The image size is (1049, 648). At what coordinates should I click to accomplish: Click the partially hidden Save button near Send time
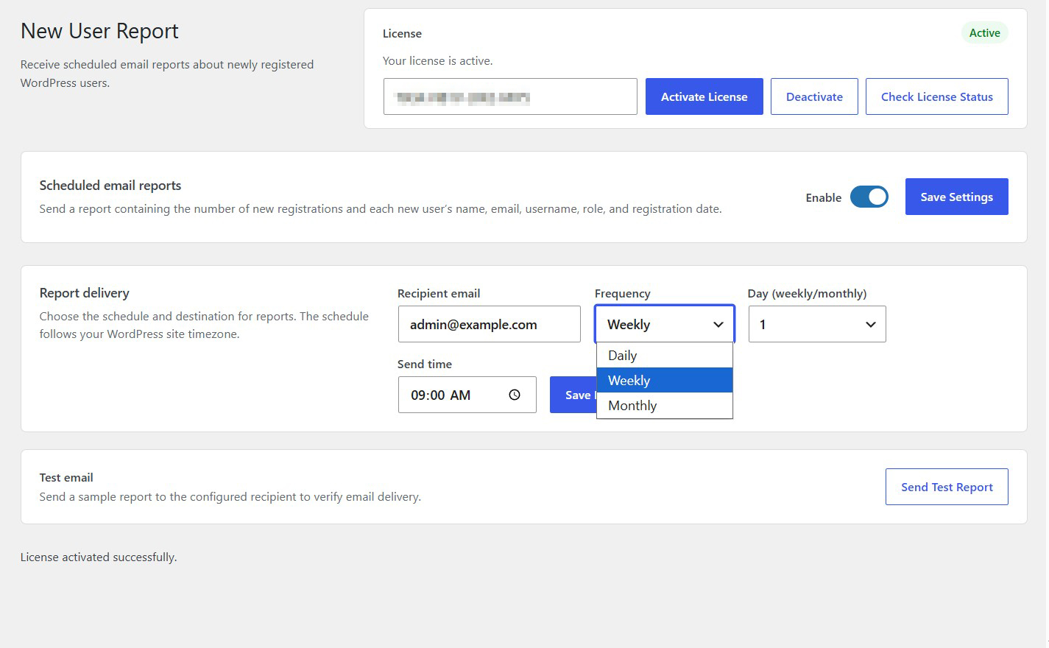[x=573, y=395]
